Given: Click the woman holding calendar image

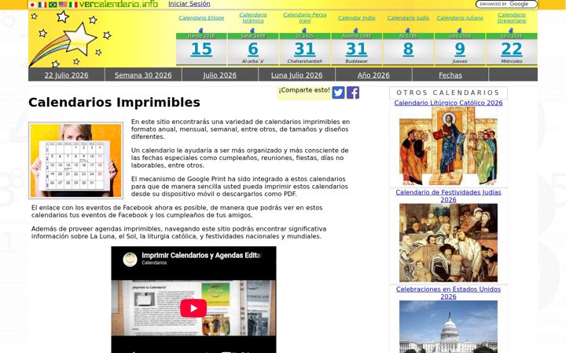Looking at the screenshot, I should [75, 160].
